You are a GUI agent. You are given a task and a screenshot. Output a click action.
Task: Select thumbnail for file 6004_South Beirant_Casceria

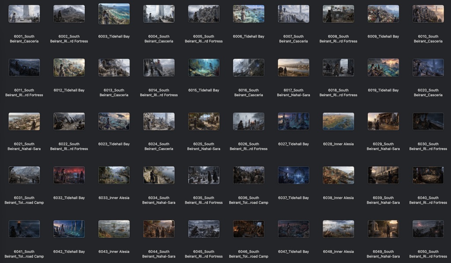coord(159,14)
